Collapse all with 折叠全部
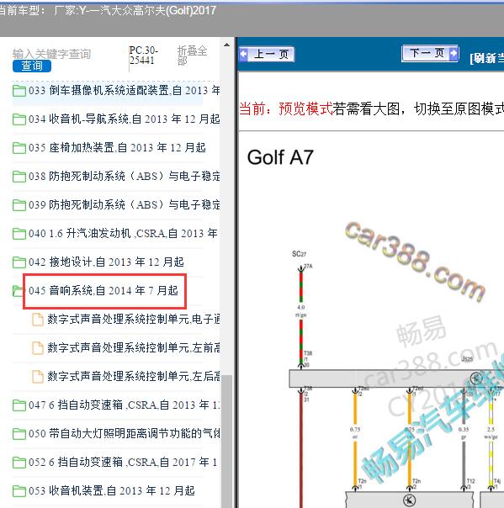Screen dimensions: 504x508 click(x=192, y=56)
